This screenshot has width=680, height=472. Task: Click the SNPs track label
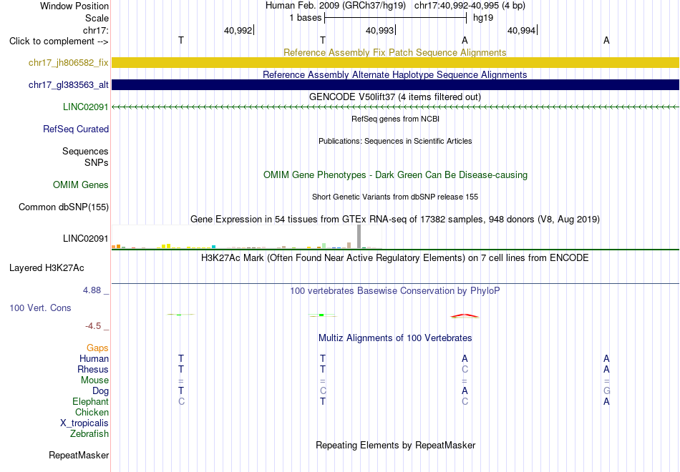97,162
